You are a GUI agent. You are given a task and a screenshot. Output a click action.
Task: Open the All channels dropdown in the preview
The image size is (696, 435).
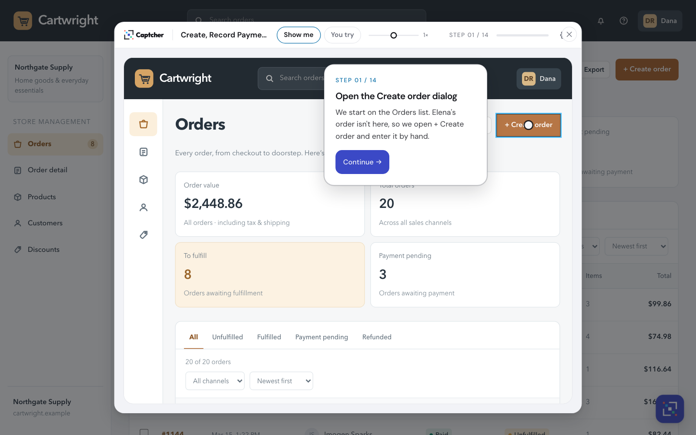[x=215, y=381]
